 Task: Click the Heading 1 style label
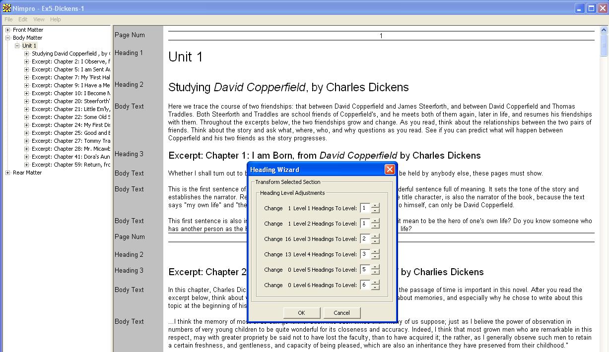click(129, 53)
